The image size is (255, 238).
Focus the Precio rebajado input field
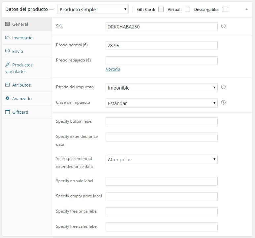(162, 60)
